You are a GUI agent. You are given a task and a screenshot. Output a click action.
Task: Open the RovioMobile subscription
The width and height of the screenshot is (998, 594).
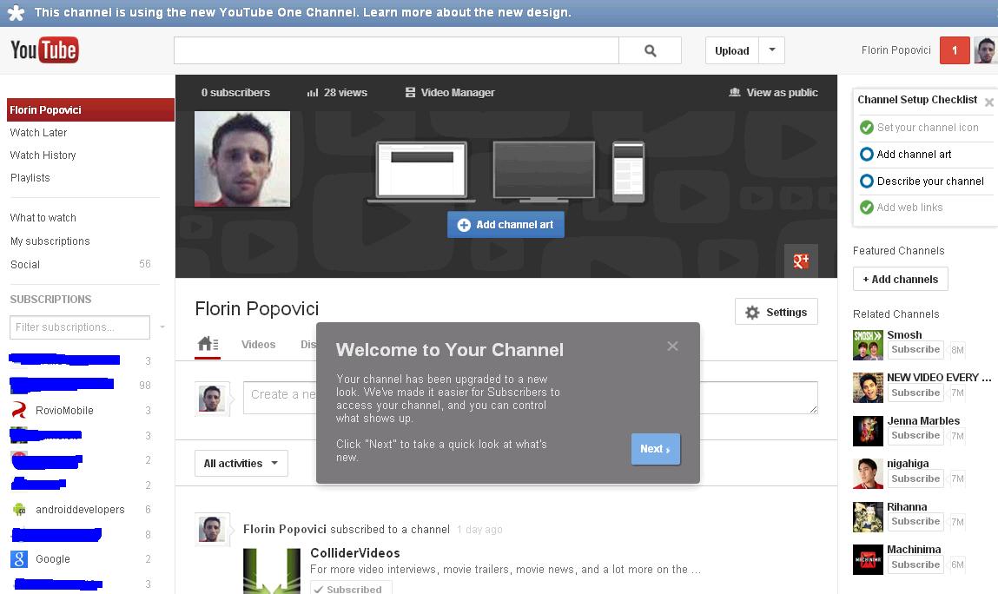tap(64, 411)
